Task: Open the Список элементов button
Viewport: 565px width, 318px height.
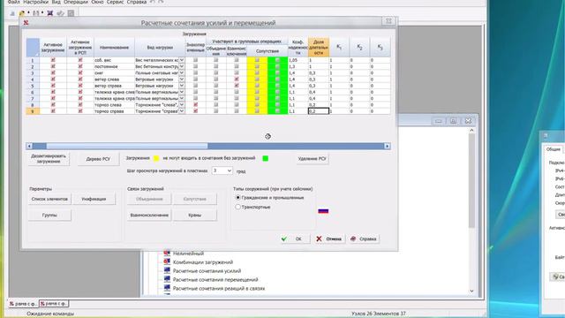Action: pos(49,199)
